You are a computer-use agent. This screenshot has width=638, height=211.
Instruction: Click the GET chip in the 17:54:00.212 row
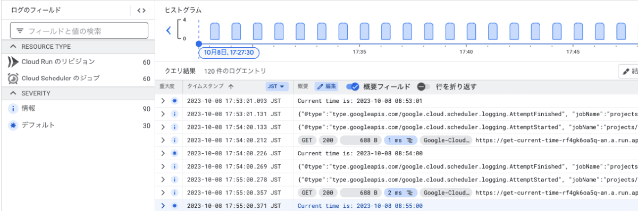[307, 140]
